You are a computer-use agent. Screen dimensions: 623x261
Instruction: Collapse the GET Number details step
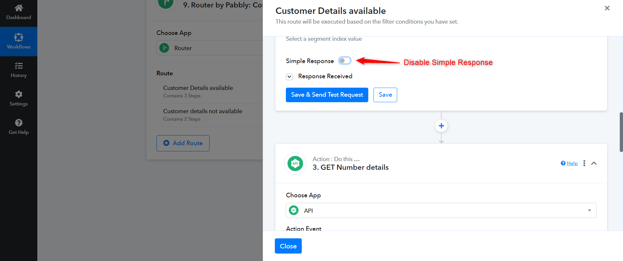[594, 163]
